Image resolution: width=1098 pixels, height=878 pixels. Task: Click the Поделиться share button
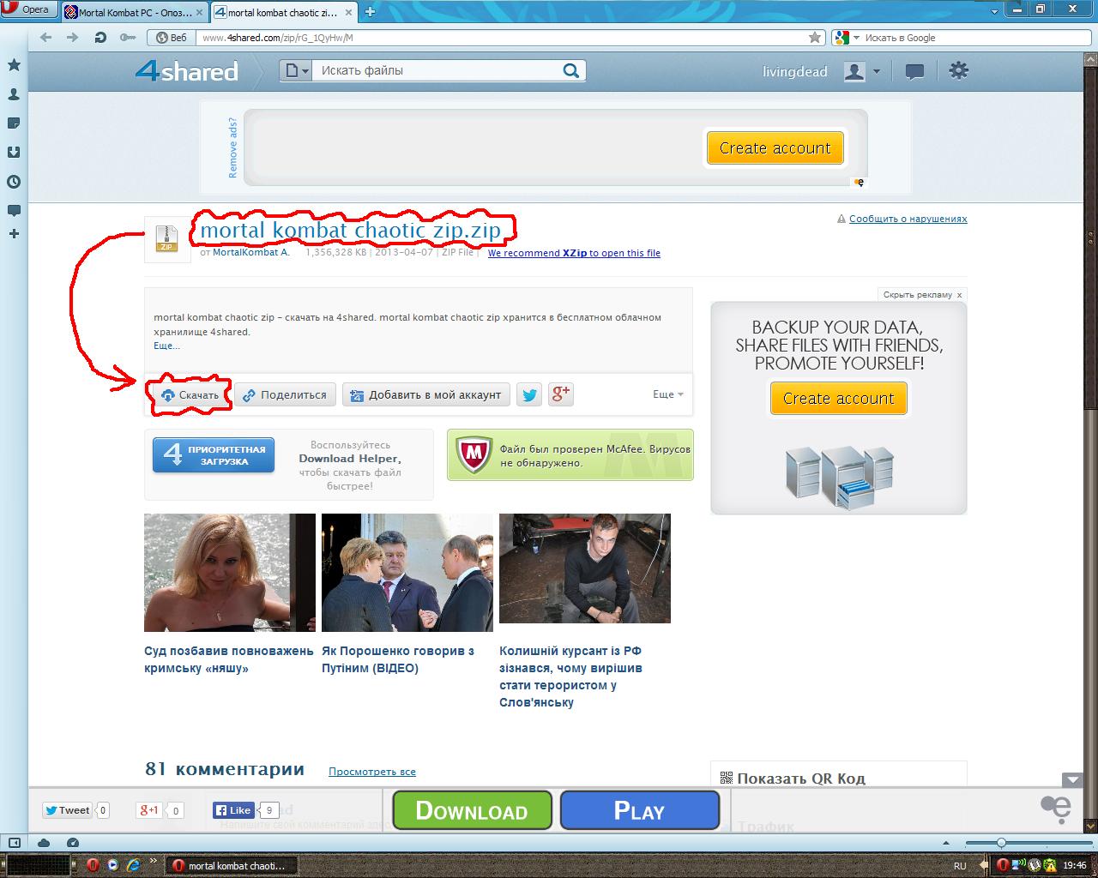286,395
